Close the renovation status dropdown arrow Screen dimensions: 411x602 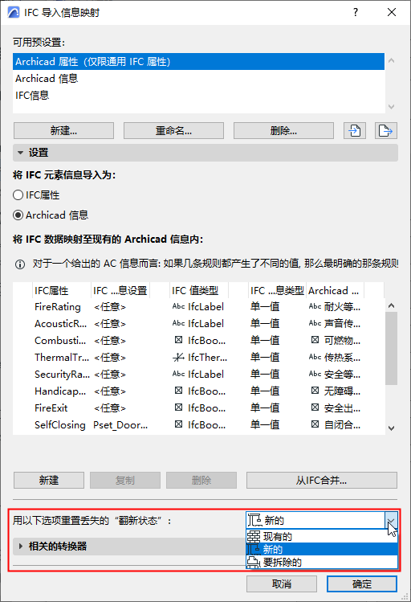coord(391,521)
